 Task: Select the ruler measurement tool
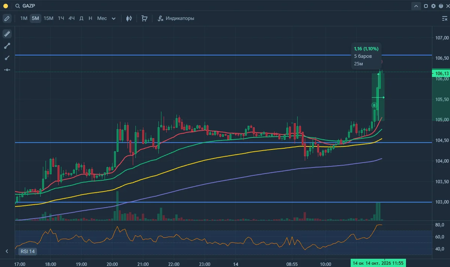pyautogui.click(x=7, y=34)
